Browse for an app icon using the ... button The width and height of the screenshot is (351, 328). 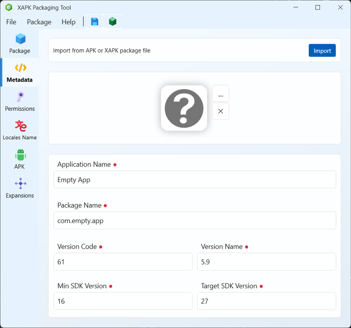(x=220, y=93)
